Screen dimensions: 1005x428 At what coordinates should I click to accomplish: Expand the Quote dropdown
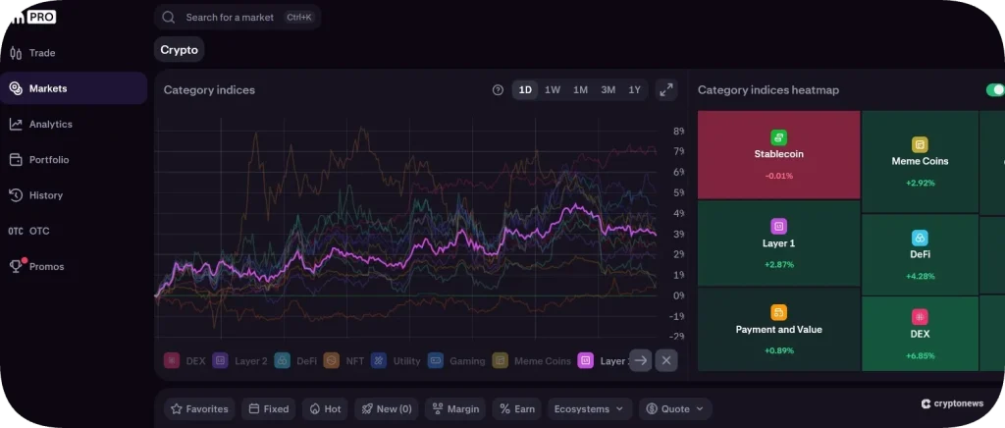675,408
